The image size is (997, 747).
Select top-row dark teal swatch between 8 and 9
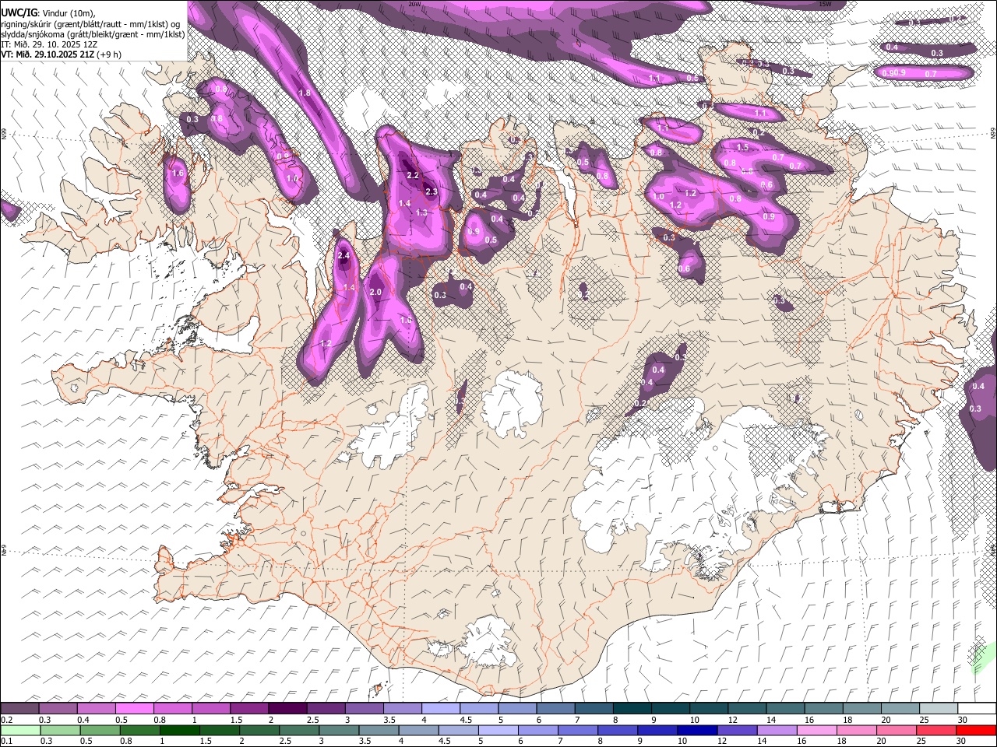[x=632, y=709]
